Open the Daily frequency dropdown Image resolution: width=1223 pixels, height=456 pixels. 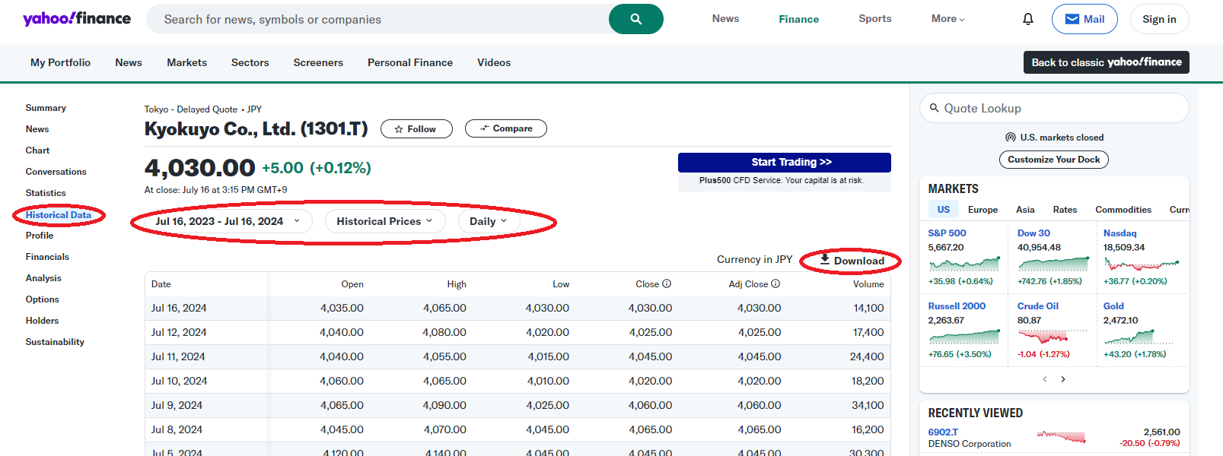point(489,221)
